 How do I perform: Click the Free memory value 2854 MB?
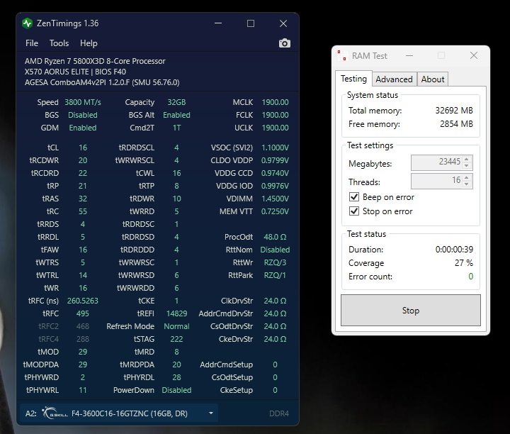pyautogui.click(x=456, y=123)
